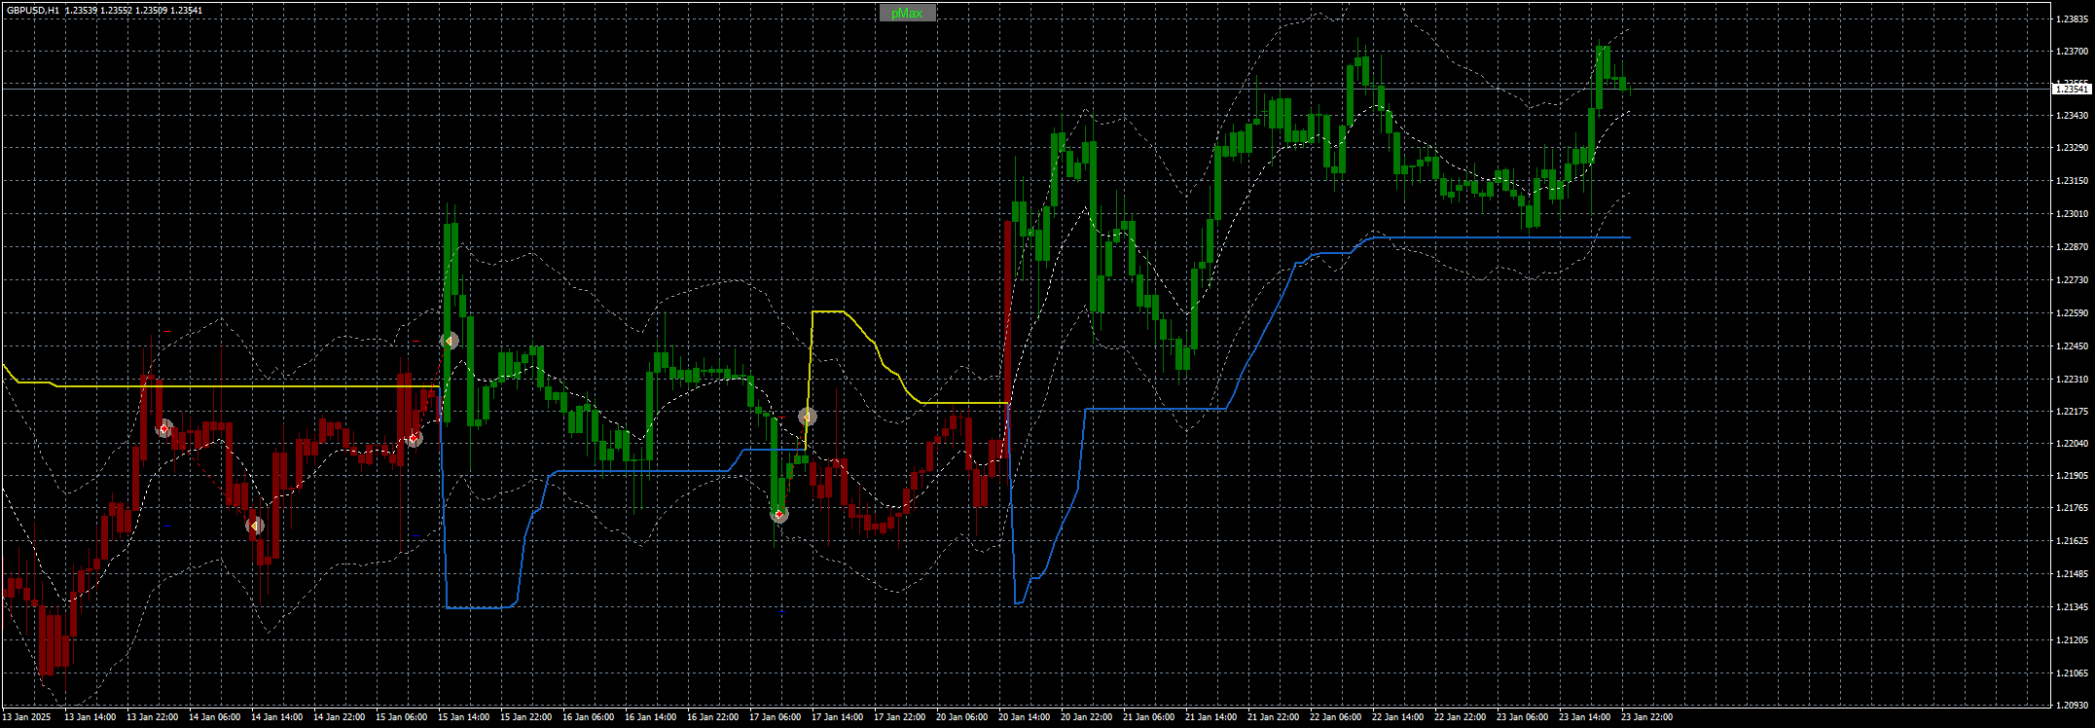
Task: Click price scale value 1.21625
Action: [2071, 540]
